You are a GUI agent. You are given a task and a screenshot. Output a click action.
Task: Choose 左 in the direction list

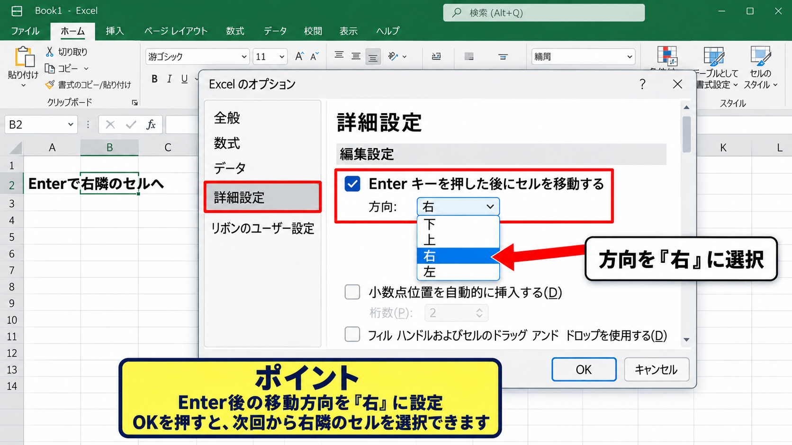(x=458, y=272)
